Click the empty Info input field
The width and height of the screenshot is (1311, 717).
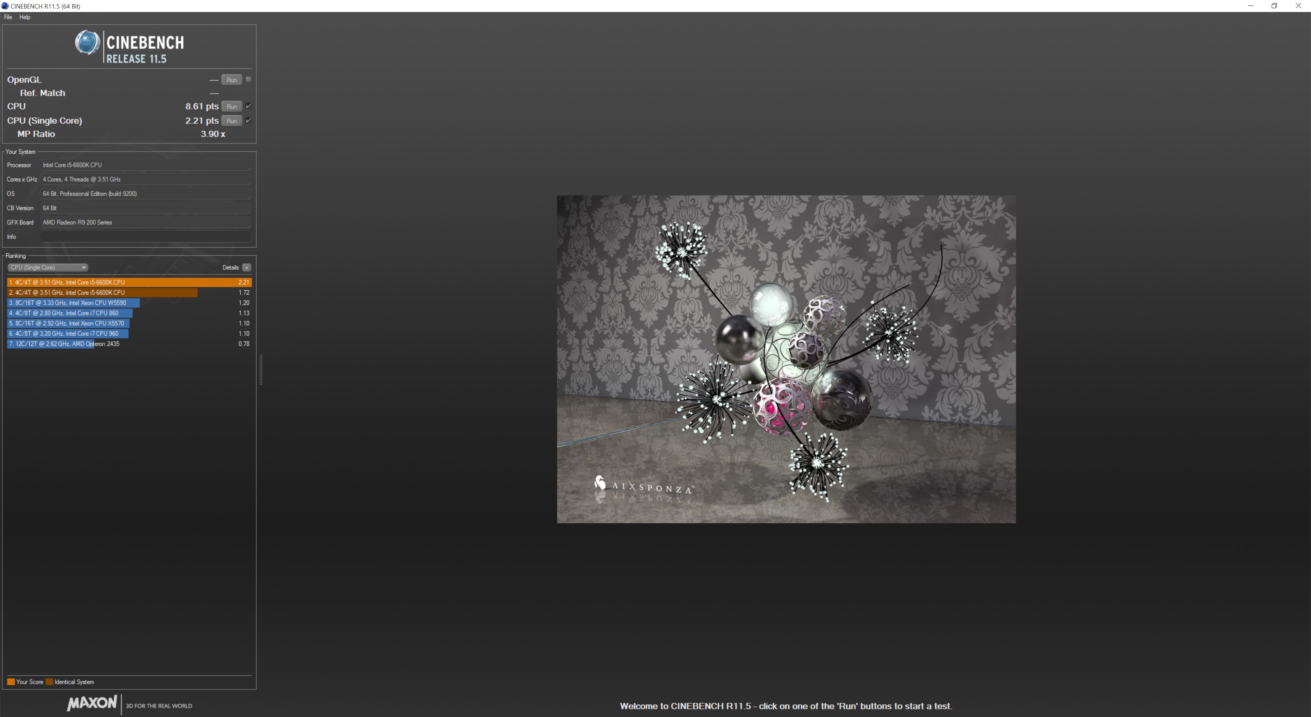pyautogui.click(x=145, y=237)
